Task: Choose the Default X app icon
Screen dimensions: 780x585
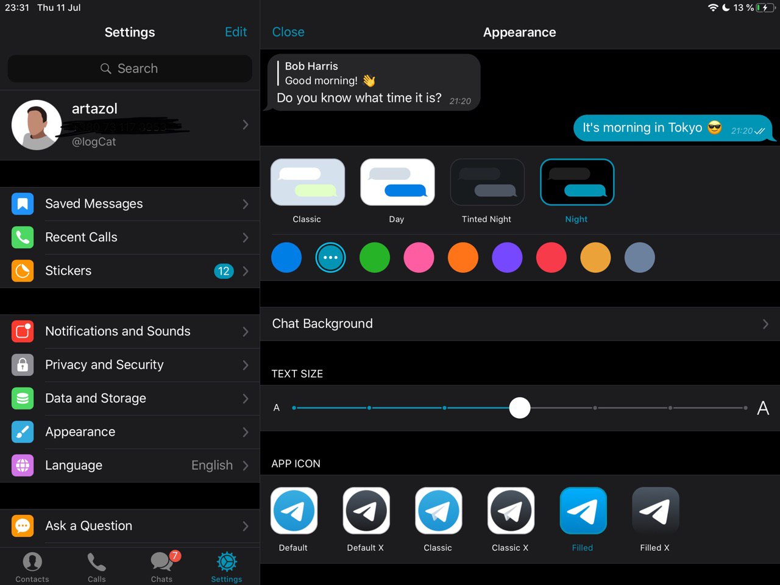Action: coord(366,511)
